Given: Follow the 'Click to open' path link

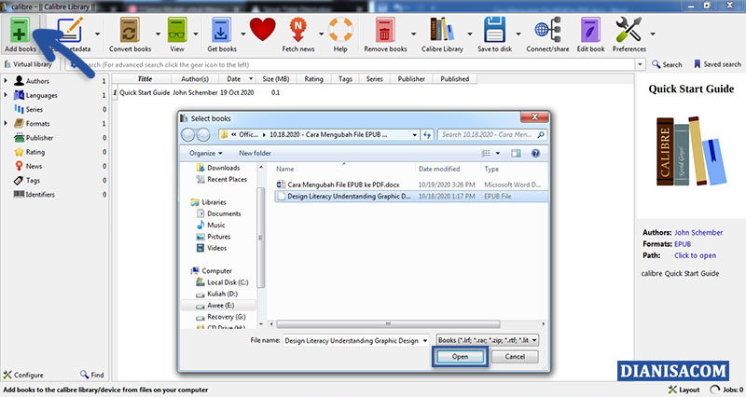Looking at the screenshot, I should pyautogui.click(x=695, y=255).
